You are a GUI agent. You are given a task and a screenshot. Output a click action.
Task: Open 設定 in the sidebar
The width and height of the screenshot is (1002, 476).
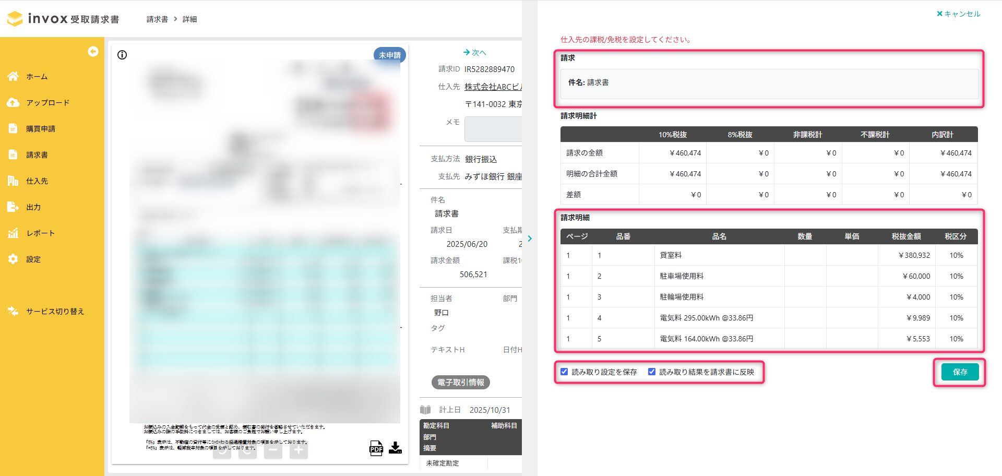33,259
